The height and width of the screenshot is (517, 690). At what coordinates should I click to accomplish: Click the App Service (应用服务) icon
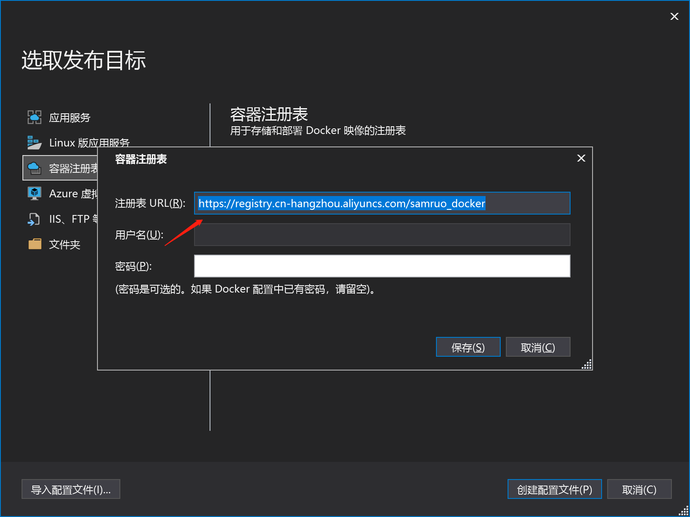34,117
